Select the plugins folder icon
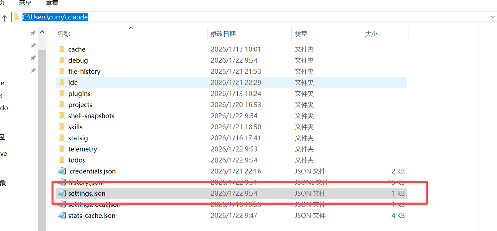 coord(62,94)
